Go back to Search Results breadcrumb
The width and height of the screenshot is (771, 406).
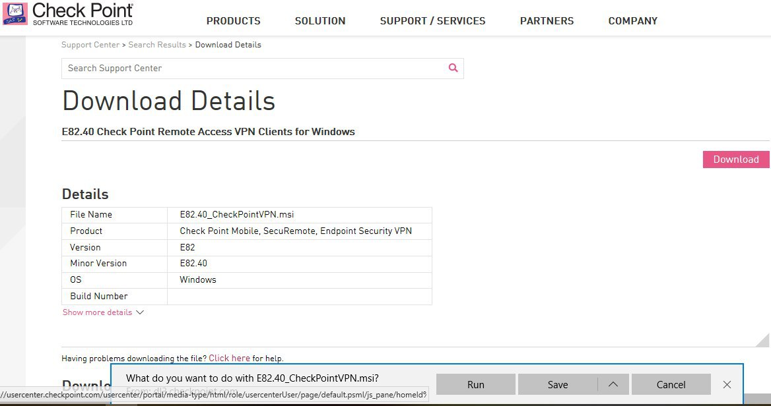157,45
